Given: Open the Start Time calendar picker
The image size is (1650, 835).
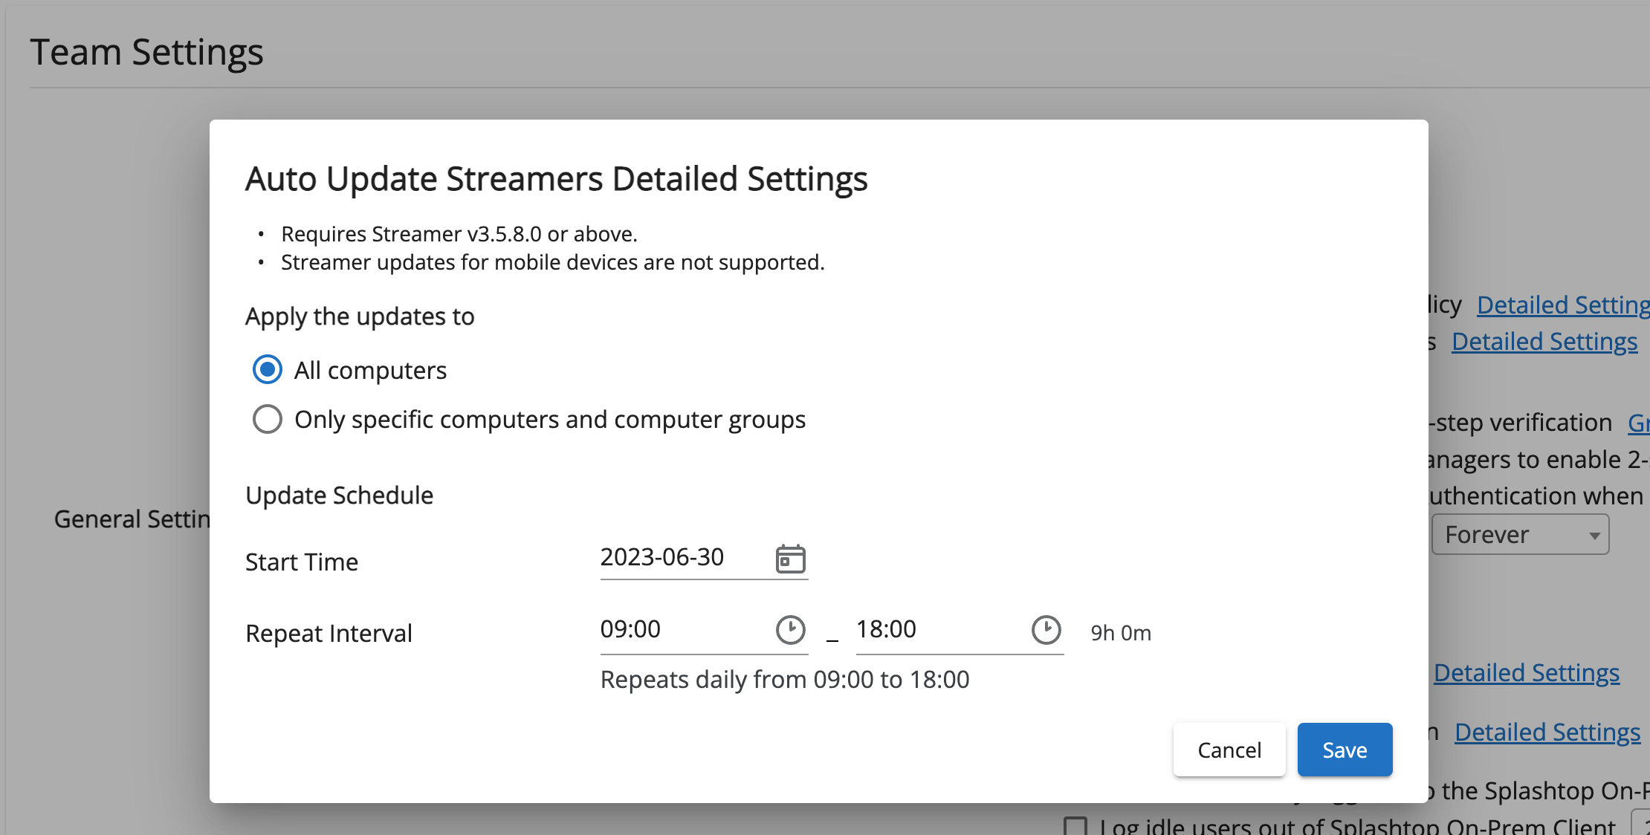Looking at the screenshot, I should pos(792,559).
